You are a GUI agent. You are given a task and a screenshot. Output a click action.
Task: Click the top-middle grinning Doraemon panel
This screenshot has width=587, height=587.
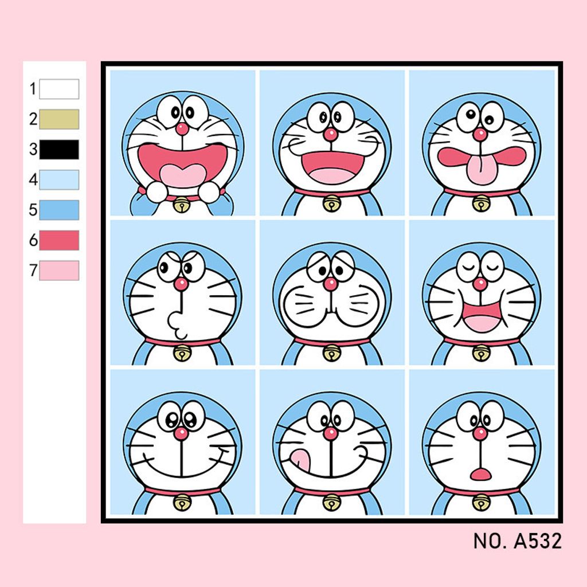click(332, 143)
